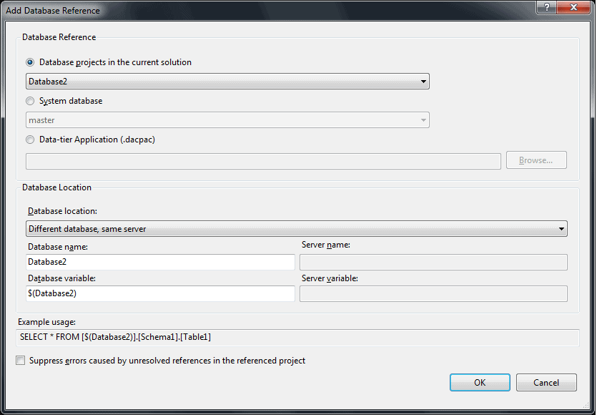Click the Database Location group heading
Image resolution: width=597 pixels, height=415 pixels.
click(56, 187)
